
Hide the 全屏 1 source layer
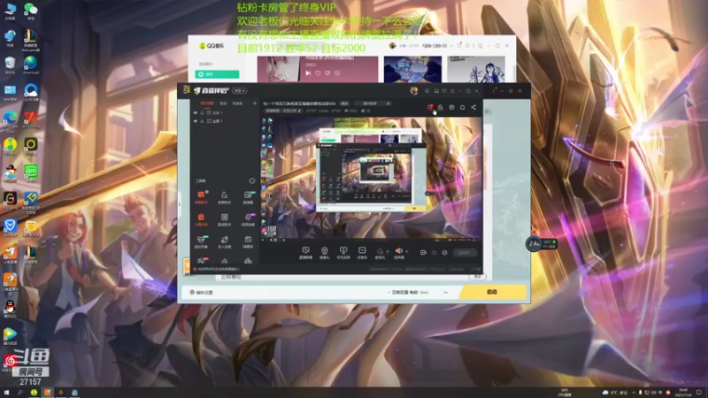coord(196,121)
